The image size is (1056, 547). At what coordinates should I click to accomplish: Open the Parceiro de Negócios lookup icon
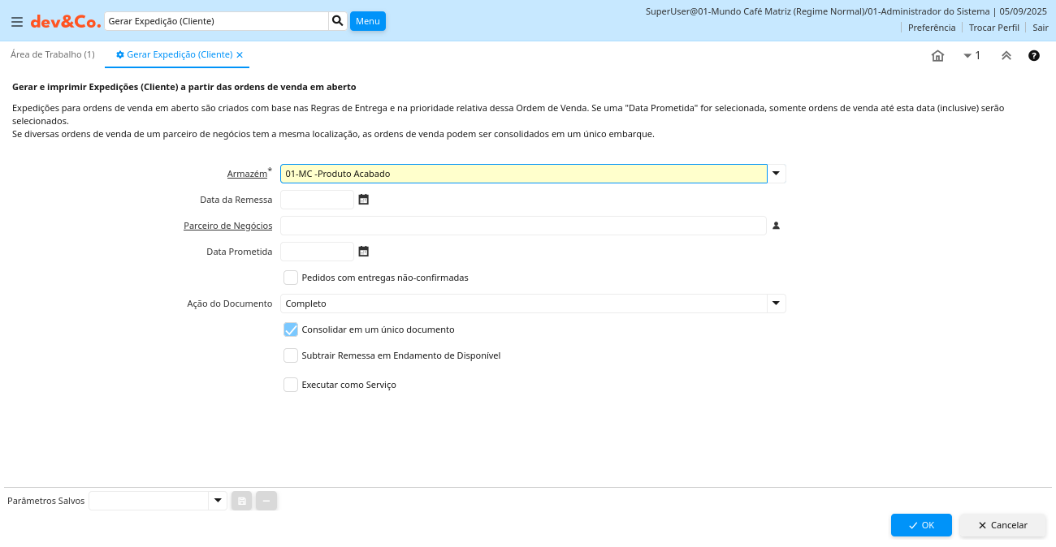pos(776,226)
